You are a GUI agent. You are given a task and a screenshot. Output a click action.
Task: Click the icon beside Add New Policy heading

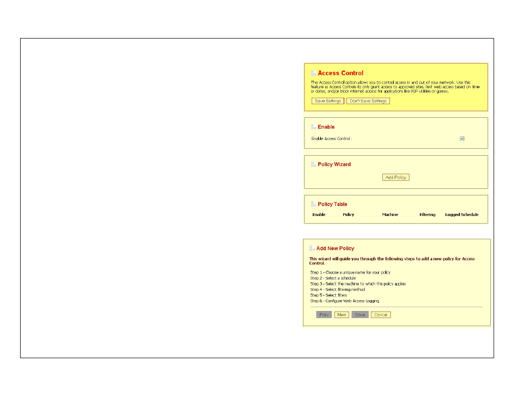(x=312, y=248)
